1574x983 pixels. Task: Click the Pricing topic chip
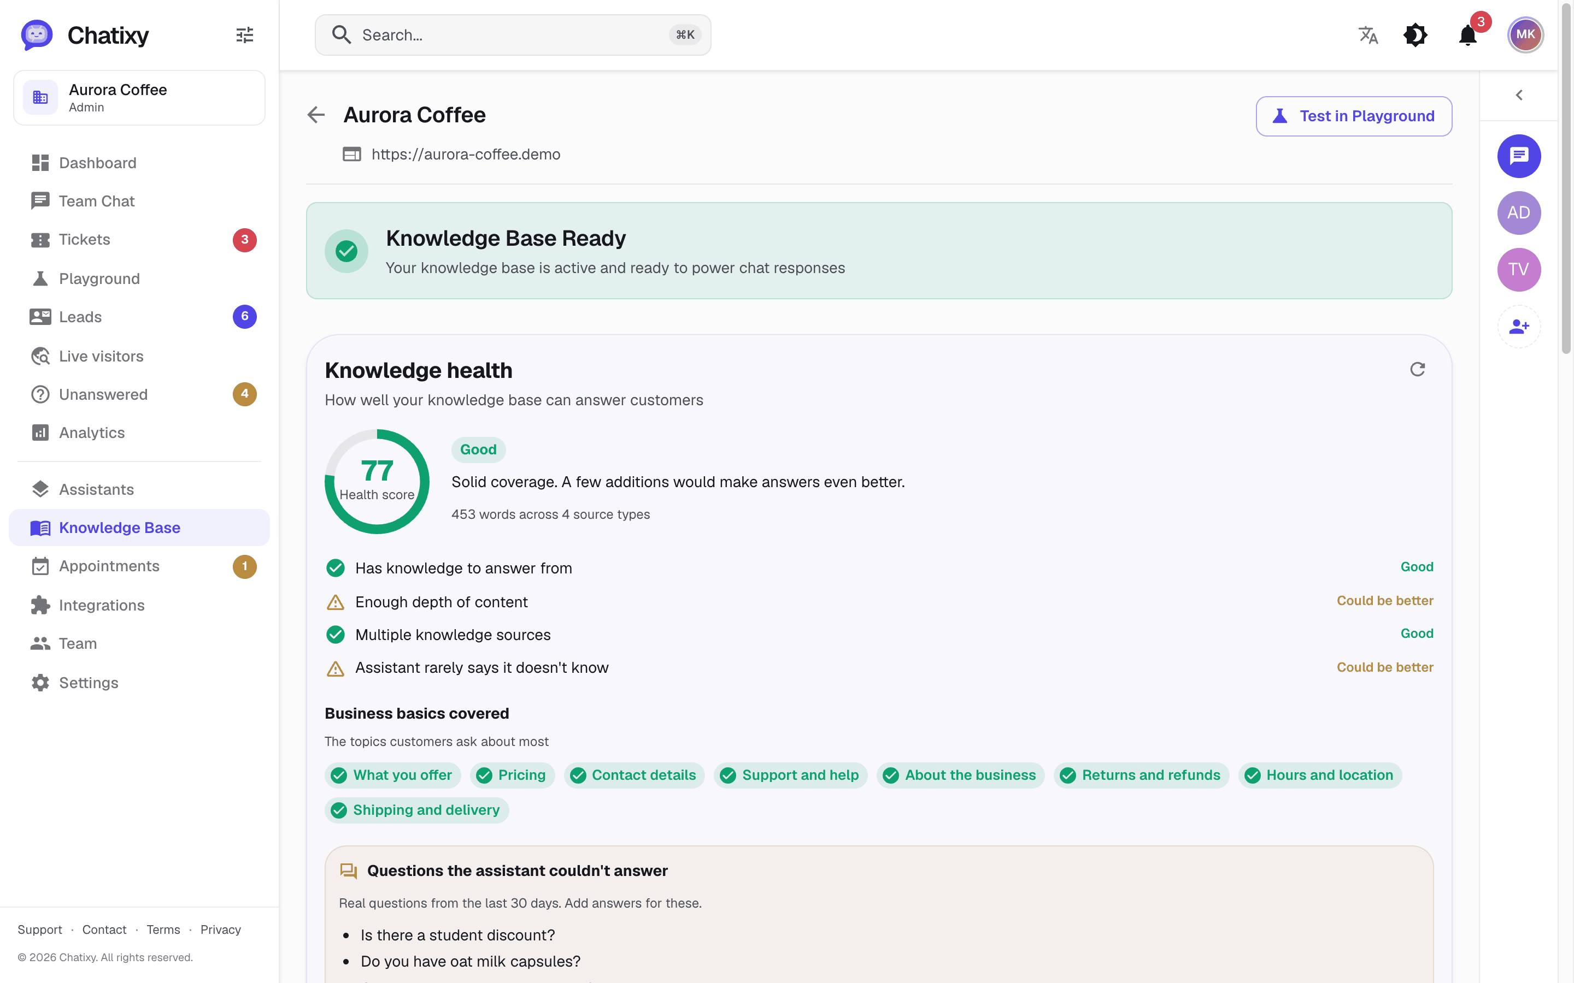click(x=512, y=775)
